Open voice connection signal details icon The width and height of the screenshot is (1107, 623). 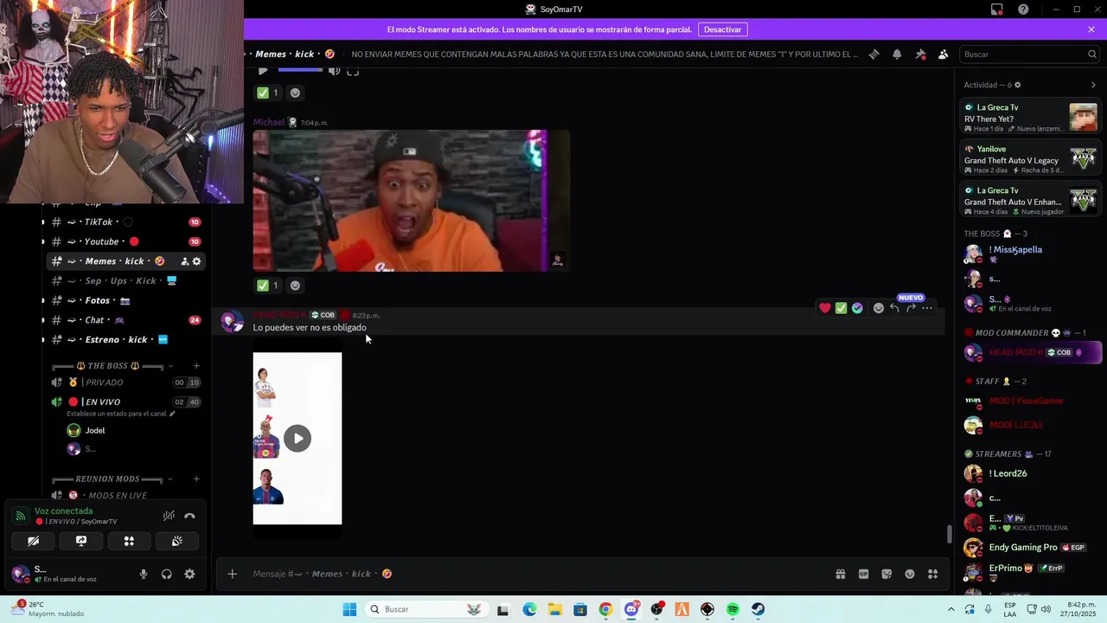[20, 516]
